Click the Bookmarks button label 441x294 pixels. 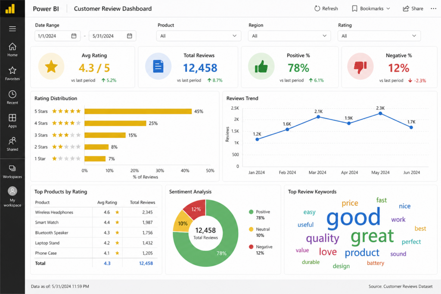(x=372, y=9)
